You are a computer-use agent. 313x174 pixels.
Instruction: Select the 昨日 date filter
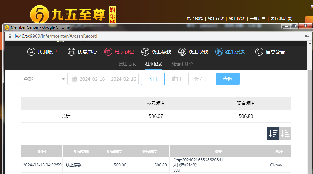click(177, 79)
